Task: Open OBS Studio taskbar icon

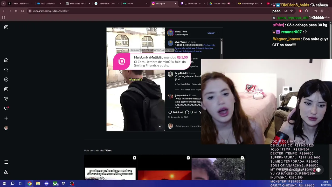Action: 72,184
